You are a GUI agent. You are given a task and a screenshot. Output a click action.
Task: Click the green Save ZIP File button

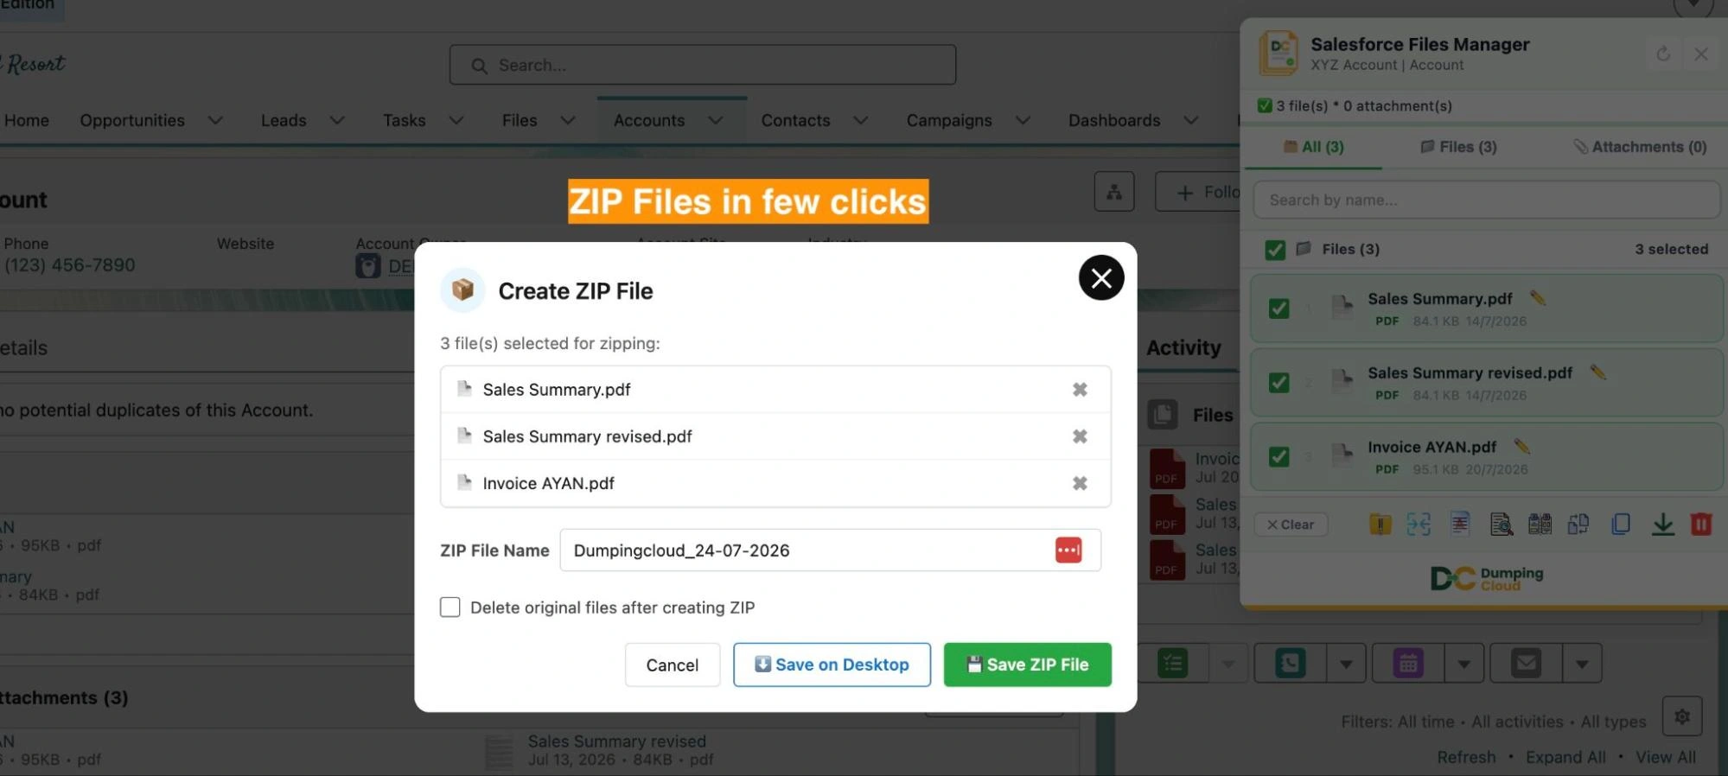click(1028, 665)
